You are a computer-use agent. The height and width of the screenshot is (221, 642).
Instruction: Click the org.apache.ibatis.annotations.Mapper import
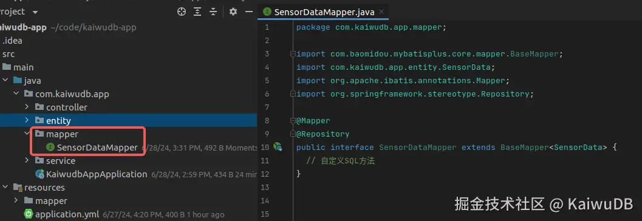[403, 81]
